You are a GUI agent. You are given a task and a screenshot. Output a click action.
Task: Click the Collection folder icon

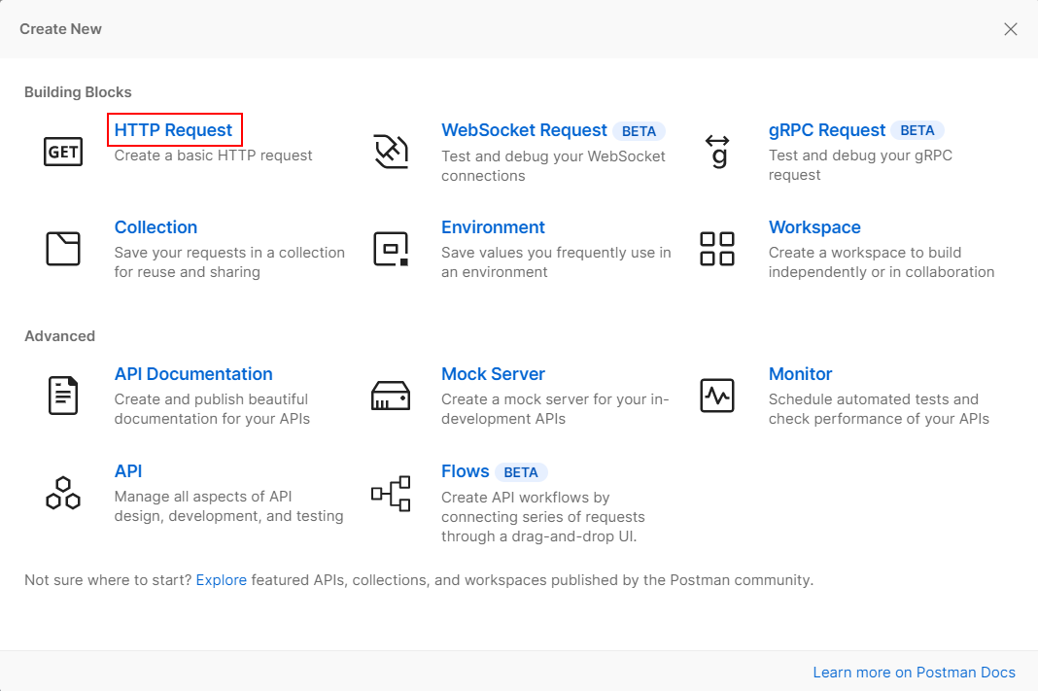pyautogui.click(x=63, y=249)
